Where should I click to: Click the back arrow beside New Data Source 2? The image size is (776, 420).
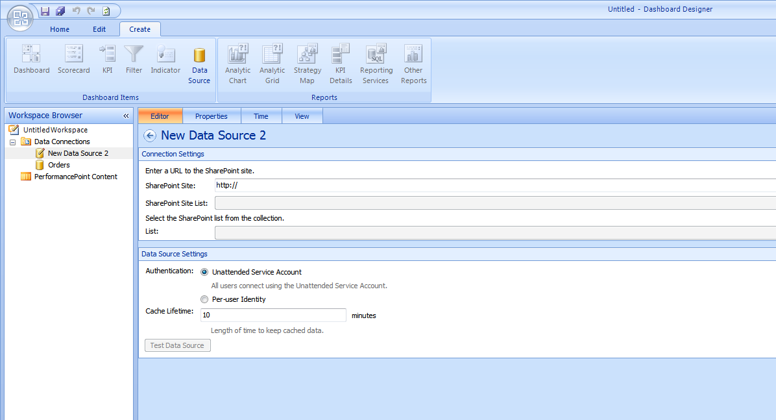click(x=150, y=136)
